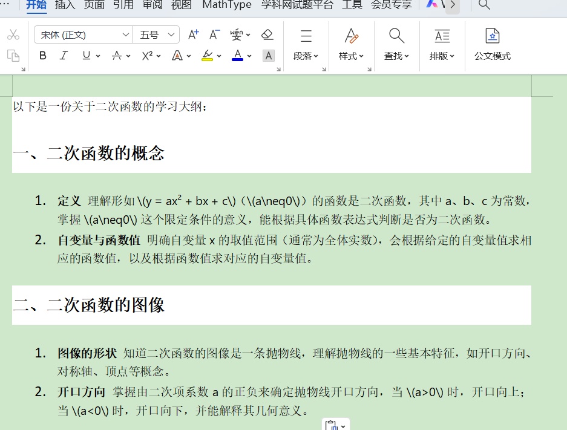Select the Format Eraser (clear formatting) icon
The width and height of the screenshot is (567, 430).
pyautogui.click(x=267, y=35)
